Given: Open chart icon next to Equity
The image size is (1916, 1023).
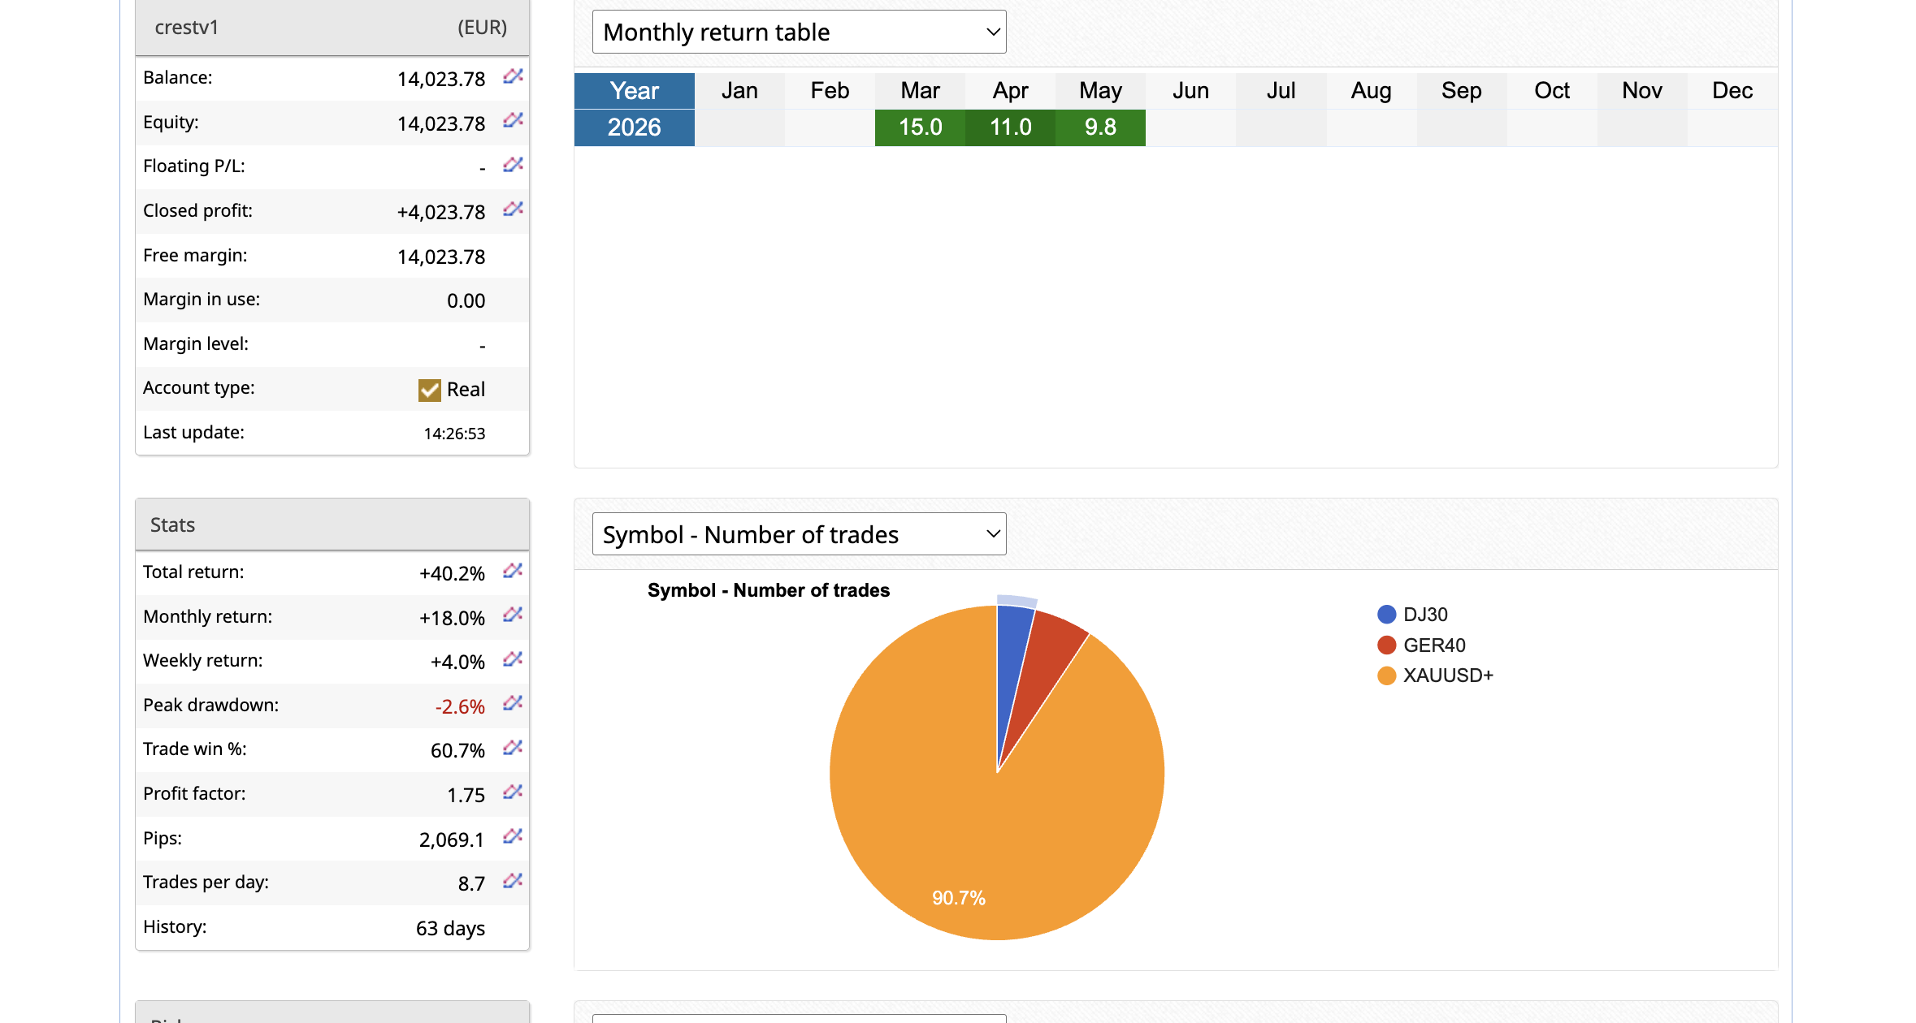Looking at the screenshot, I should pos(513,120).
